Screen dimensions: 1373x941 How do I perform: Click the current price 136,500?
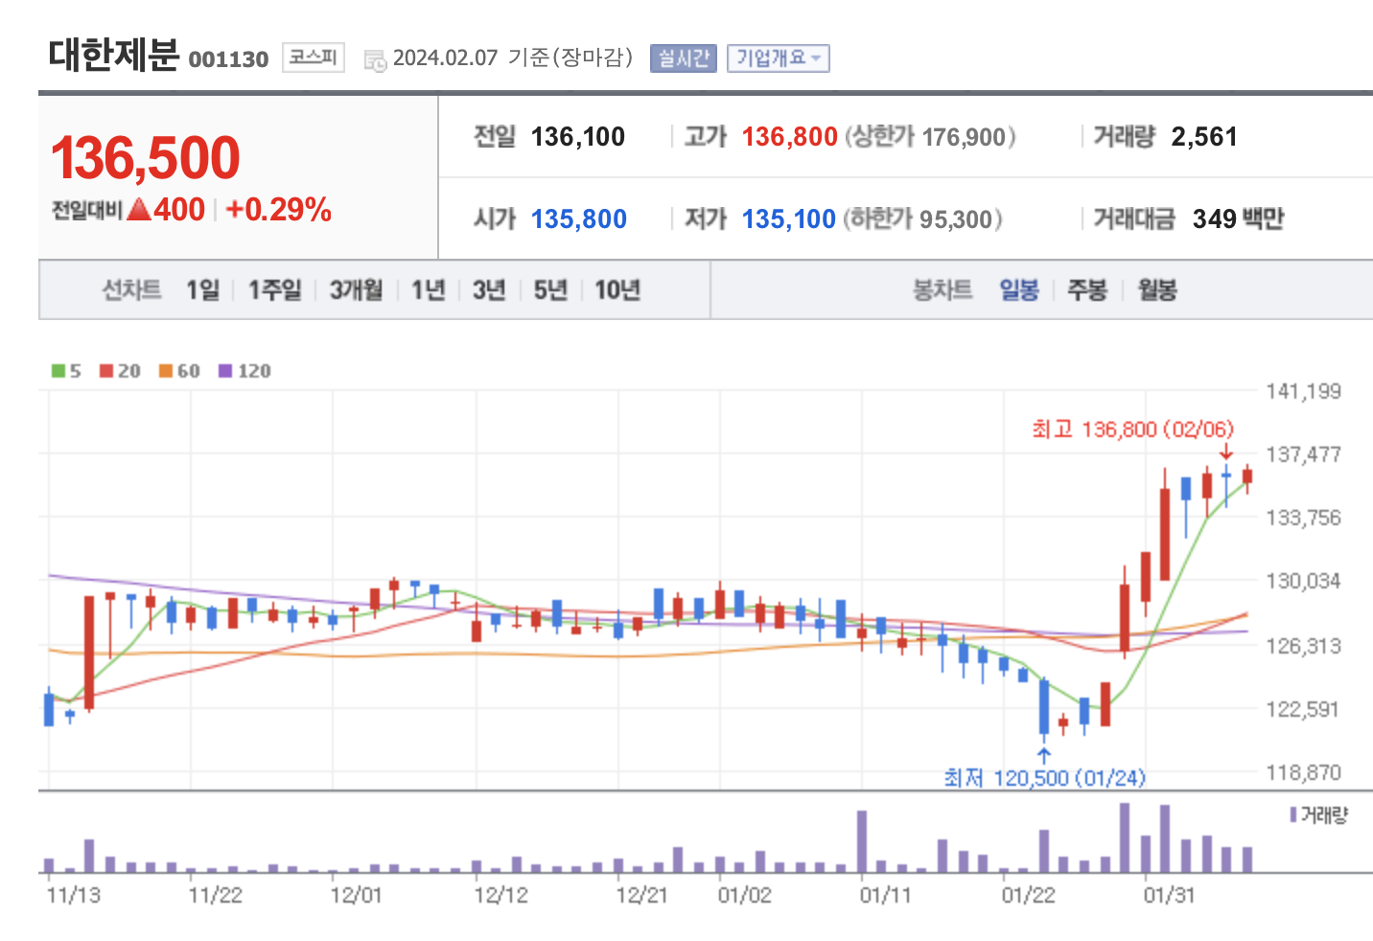coord(145,158)
